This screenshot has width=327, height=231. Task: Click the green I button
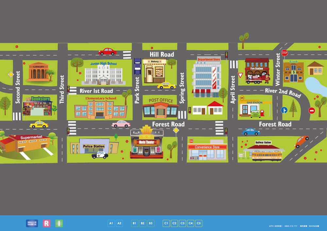click(59, 223)
